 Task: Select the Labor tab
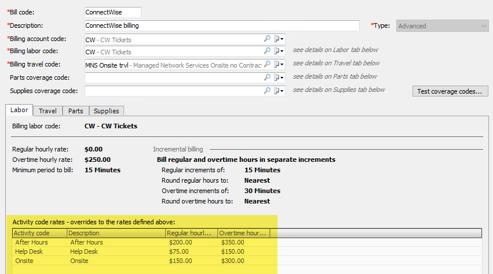(x=19, y=110)
